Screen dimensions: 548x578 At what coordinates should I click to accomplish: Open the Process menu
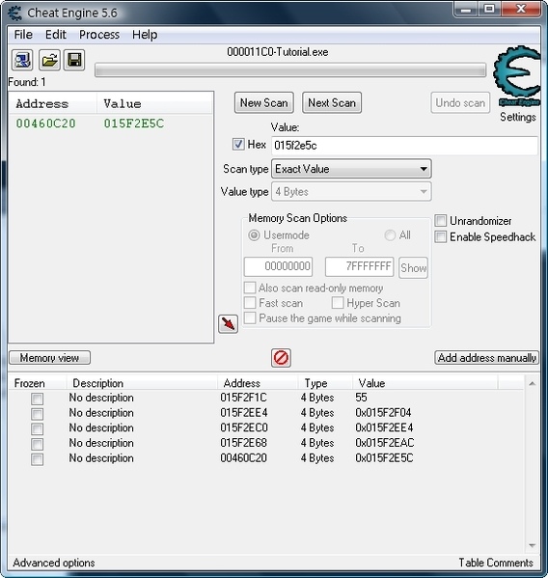coord(99,35)
